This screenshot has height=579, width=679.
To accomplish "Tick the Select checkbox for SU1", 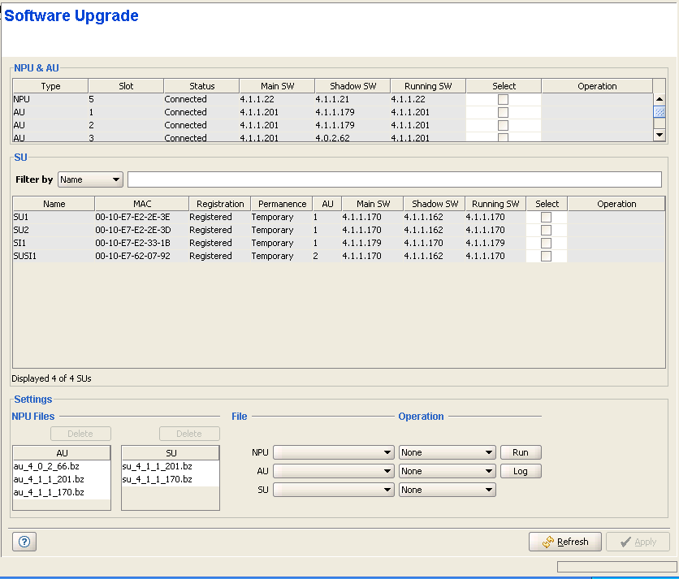I will [x=546, y=217].
